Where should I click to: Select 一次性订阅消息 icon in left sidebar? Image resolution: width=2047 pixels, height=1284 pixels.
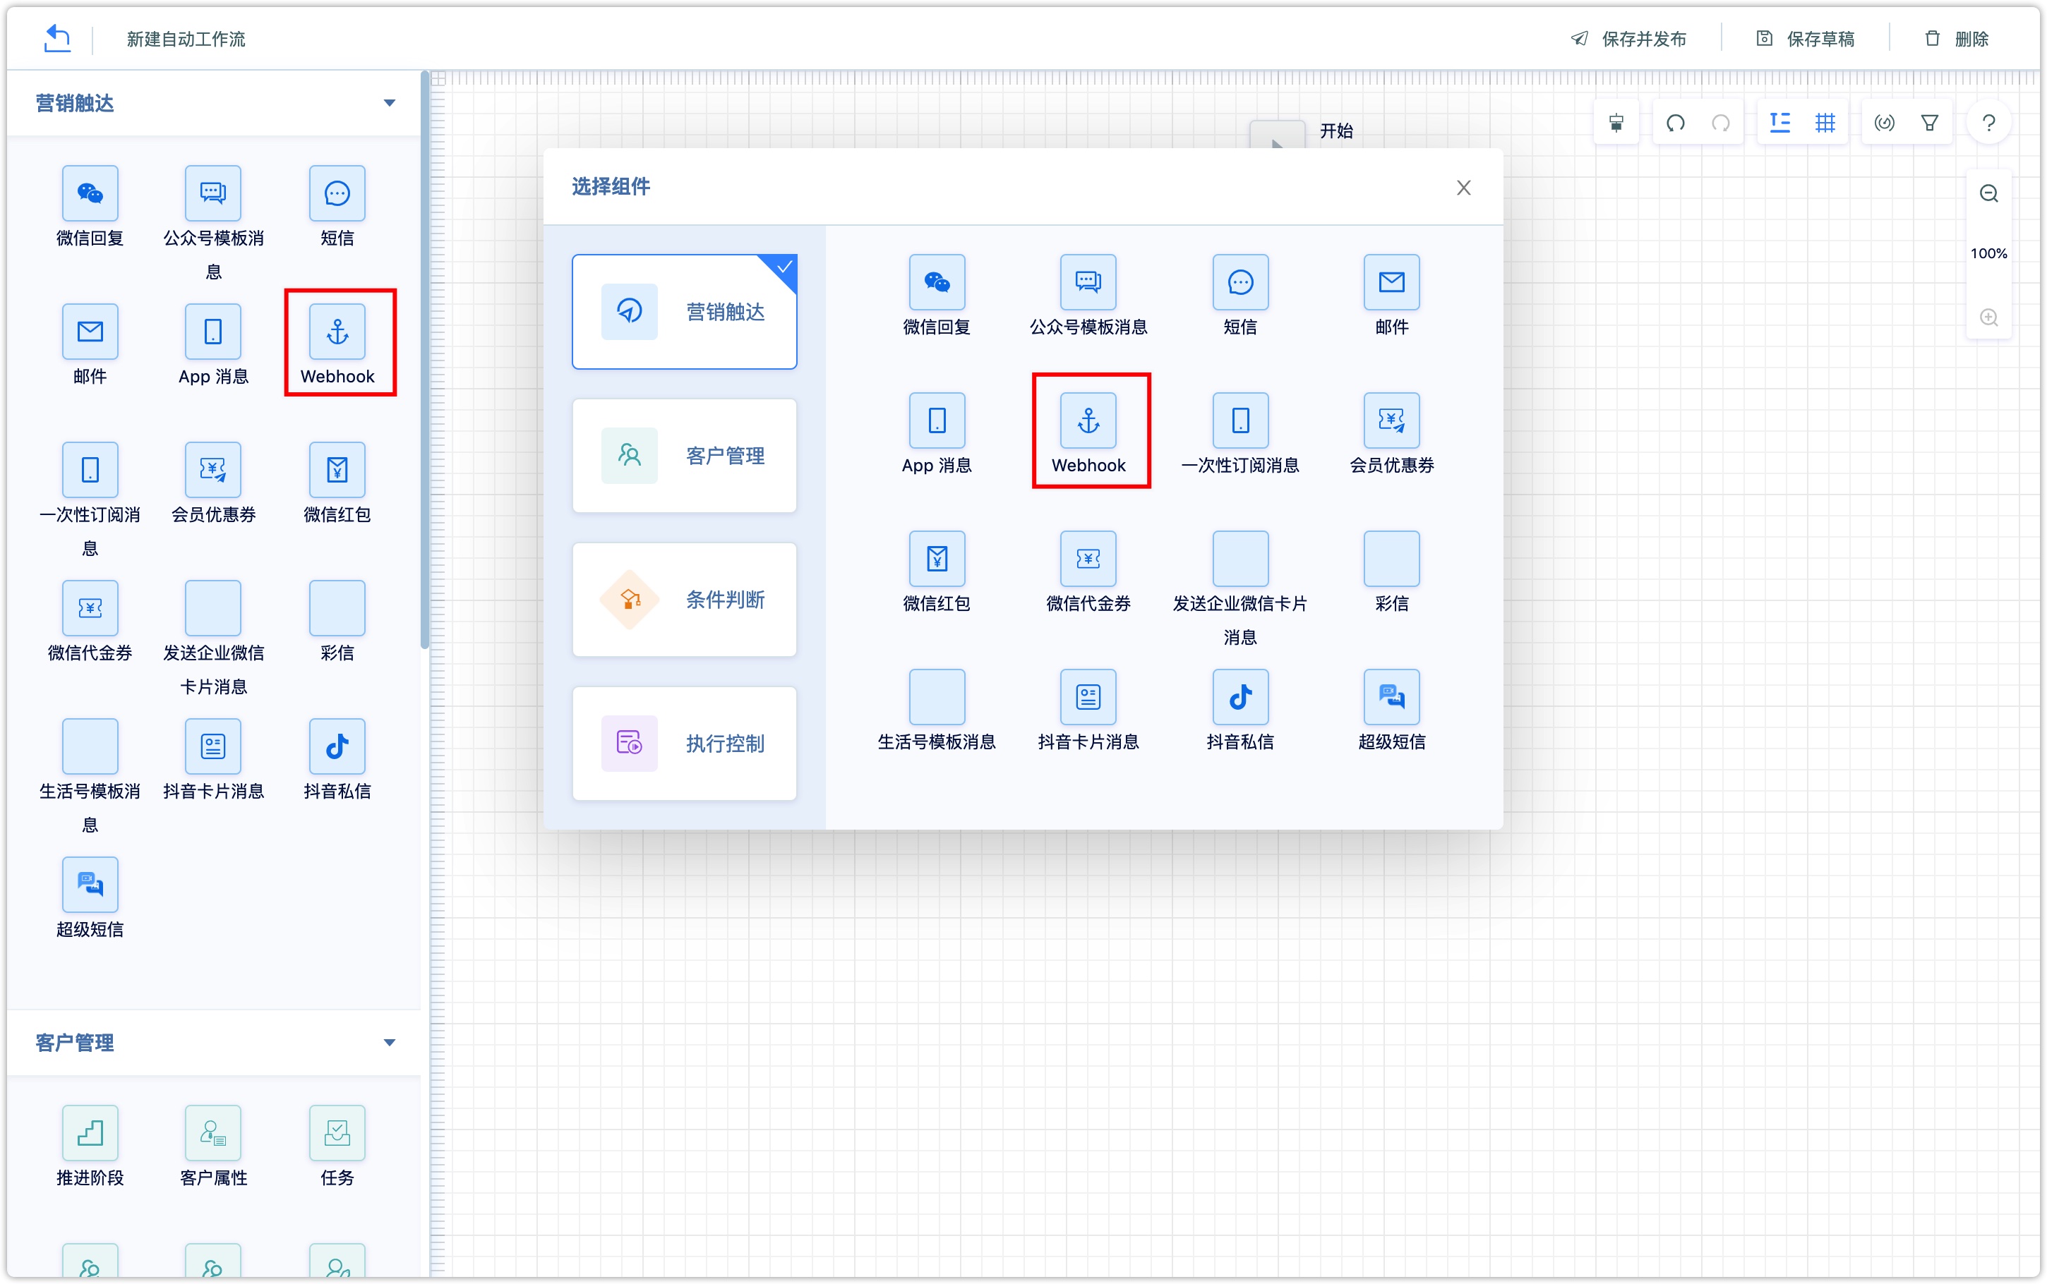point(90,470)
